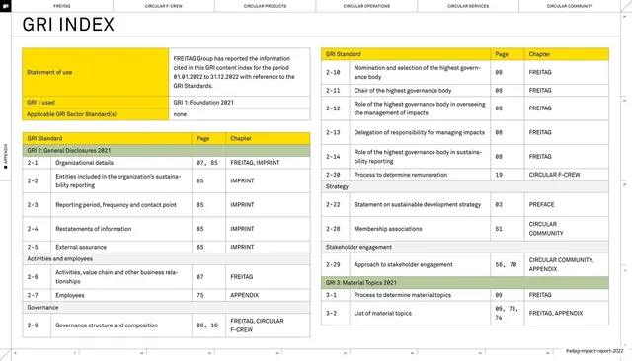Screen dimensions: 632x361
Task: Select 'Reporting period, frequency and contact point'
Action: [116, 205]
